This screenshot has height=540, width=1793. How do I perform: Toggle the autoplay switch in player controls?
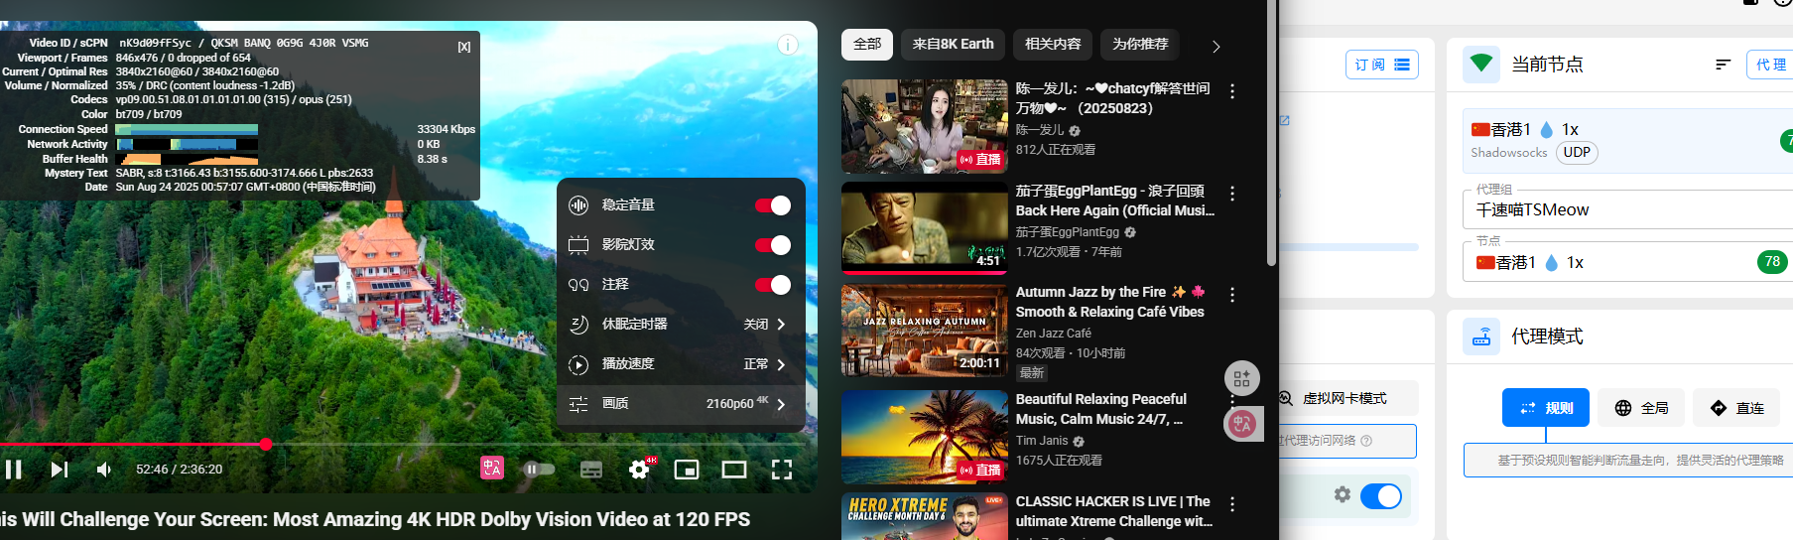pos(539,470)
